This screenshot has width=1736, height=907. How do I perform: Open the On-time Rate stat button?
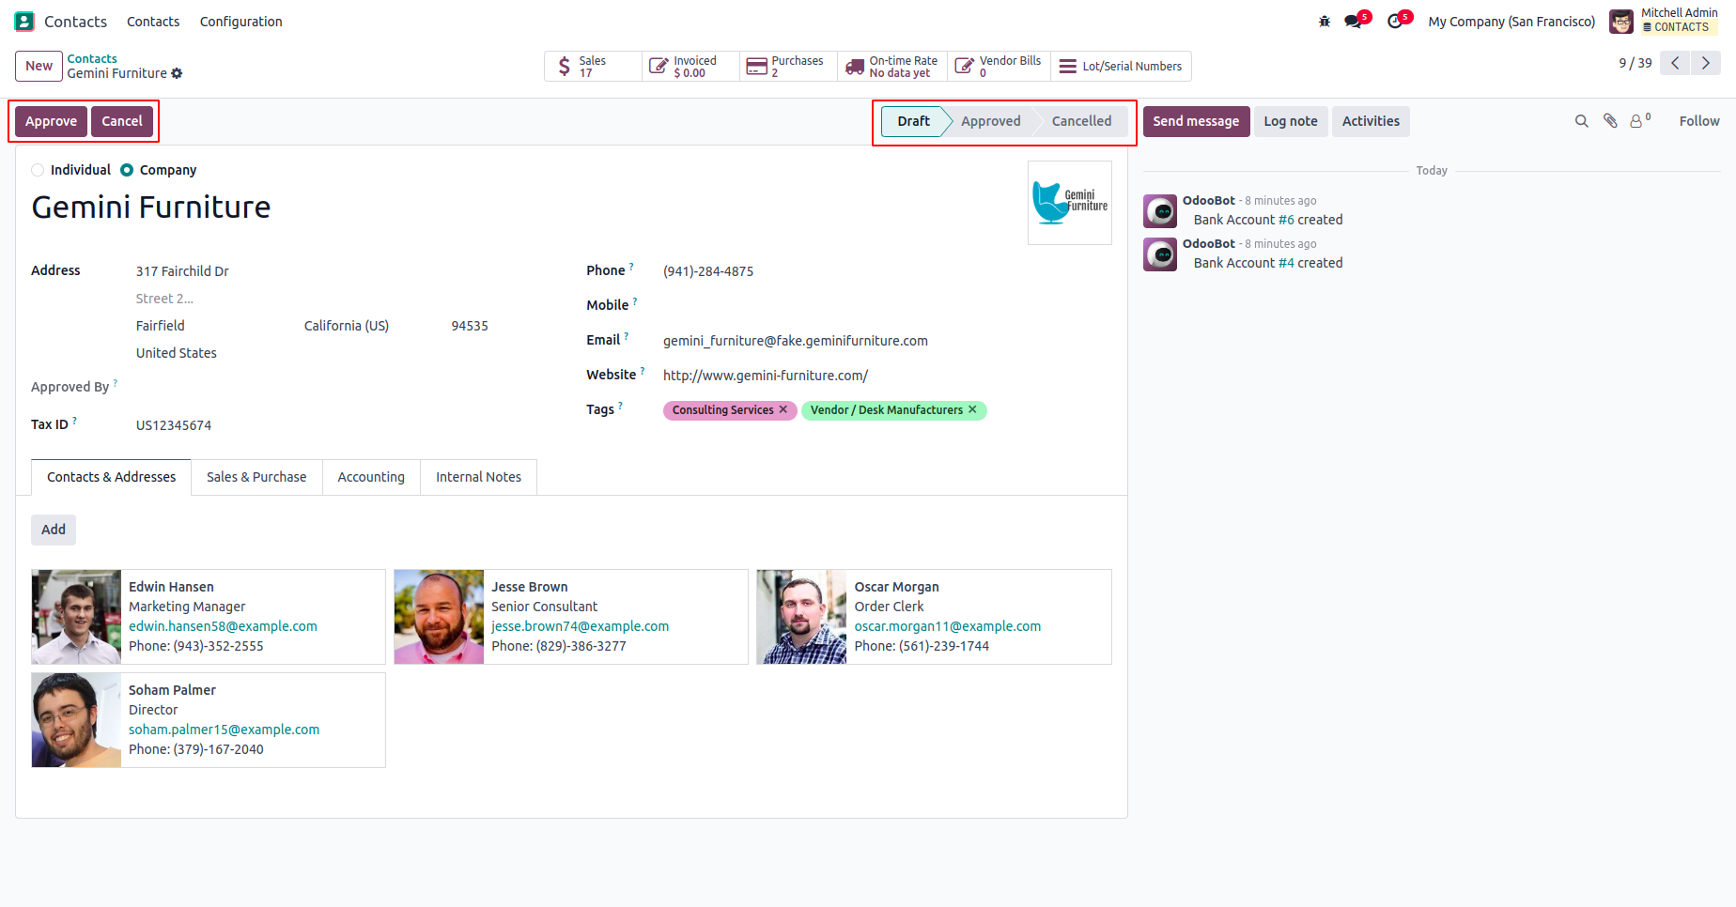pos(893,67)
